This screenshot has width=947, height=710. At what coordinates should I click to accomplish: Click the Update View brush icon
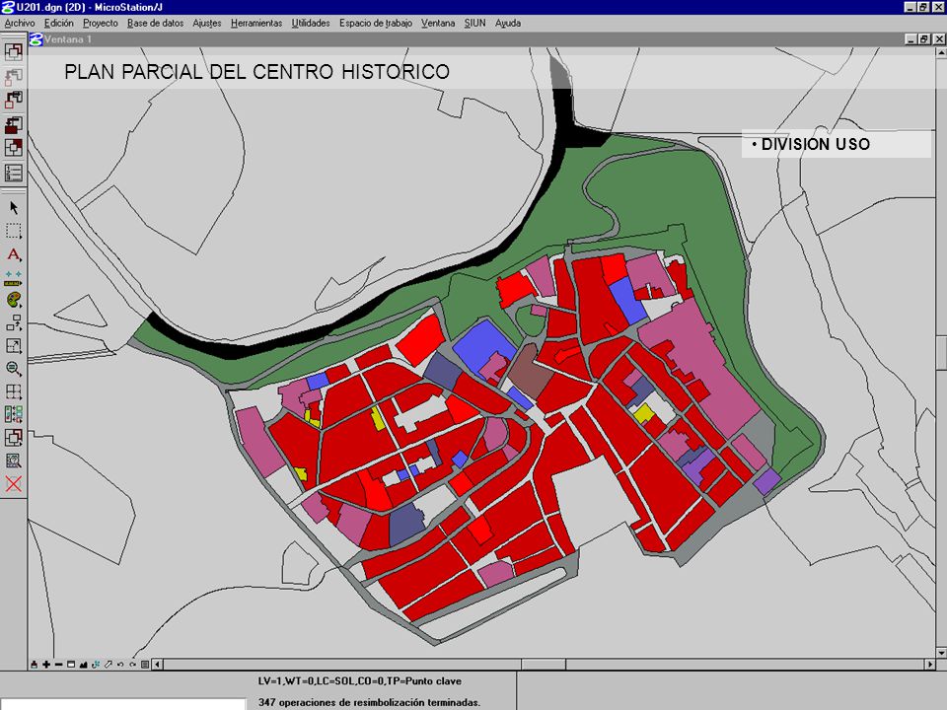coord(35,665)
